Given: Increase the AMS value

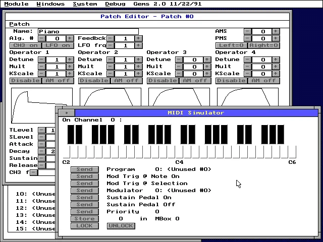Looking at the screenshot, I should pyautogui.click(x=276, y=31).
